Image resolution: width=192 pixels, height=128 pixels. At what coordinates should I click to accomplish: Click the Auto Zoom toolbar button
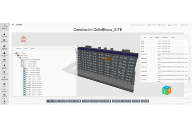pyautogui.click(x=95, y=101)
